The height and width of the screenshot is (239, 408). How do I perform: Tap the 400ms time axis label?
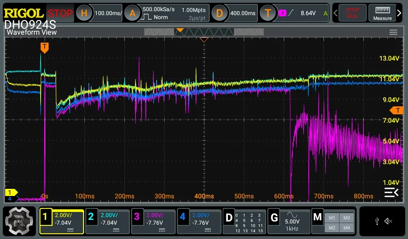pyautogui.click(x=204, y=196)
